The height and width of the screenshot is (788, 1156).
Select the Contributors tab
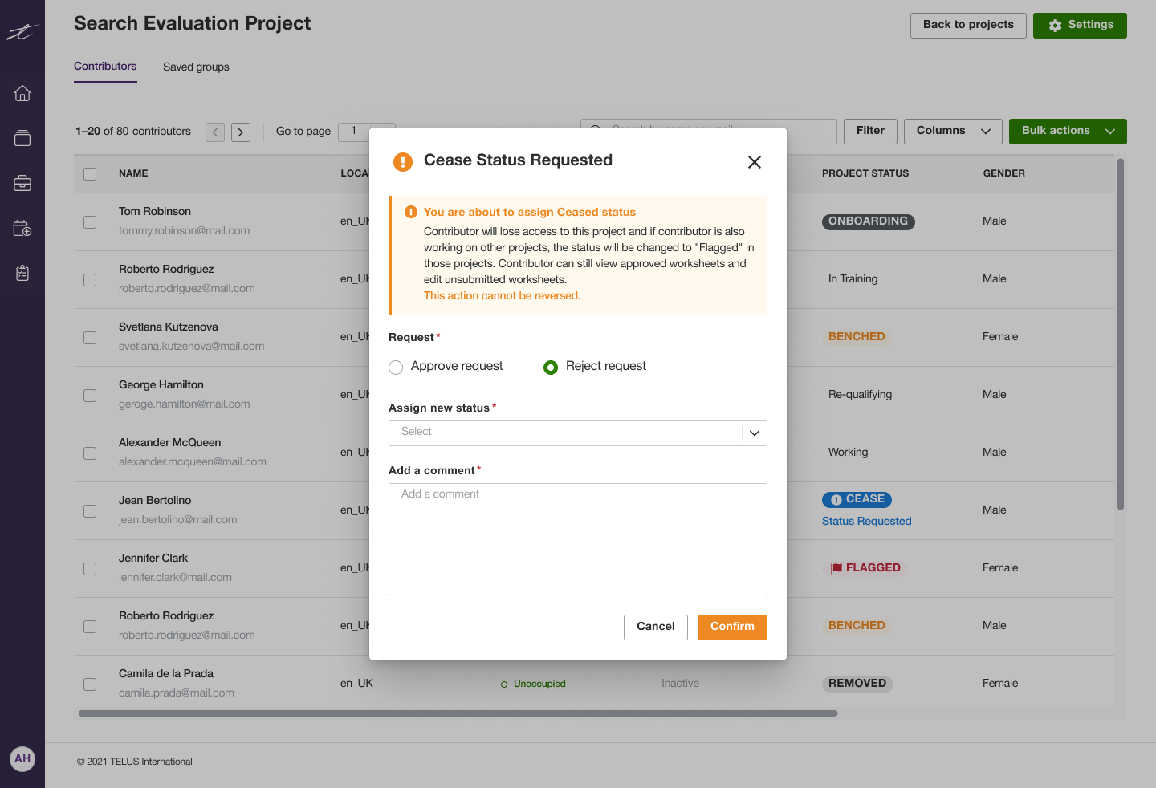[105, 67]
